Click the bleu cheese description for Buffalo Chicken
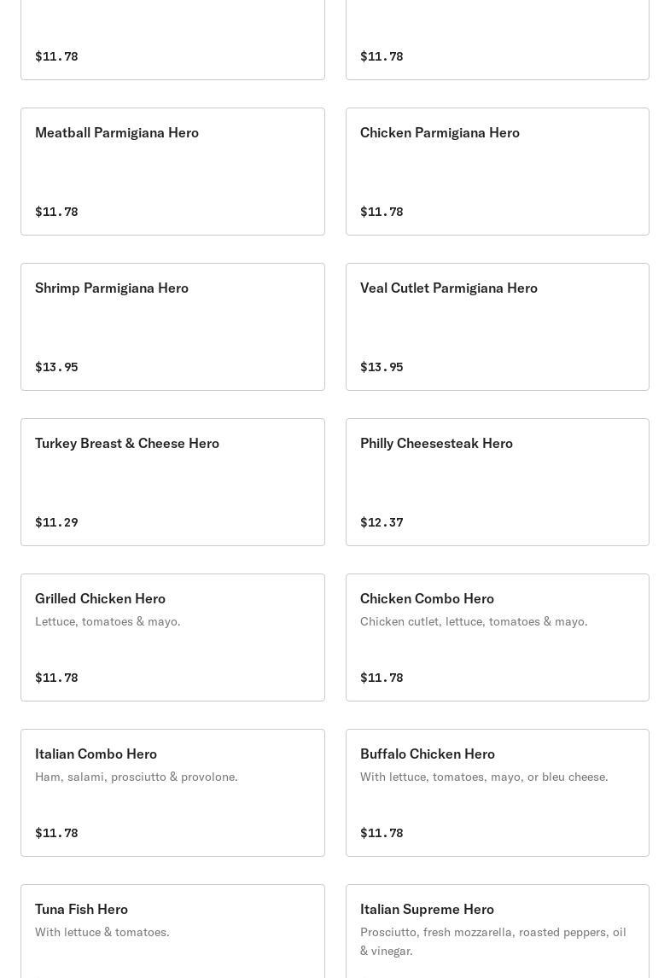 (484, 777)
